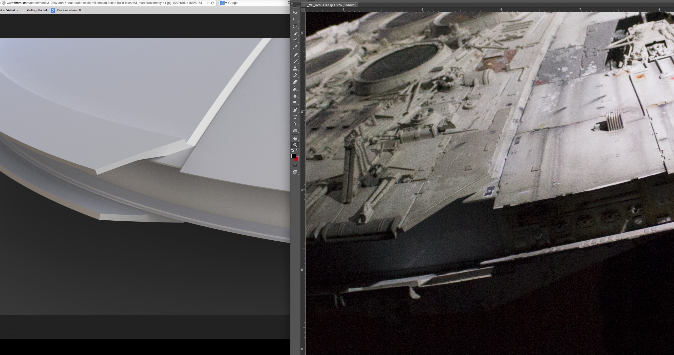The width and height of the screenshot is (674, 355).
Task: Select the Blur tool
Action: point(295,96)
